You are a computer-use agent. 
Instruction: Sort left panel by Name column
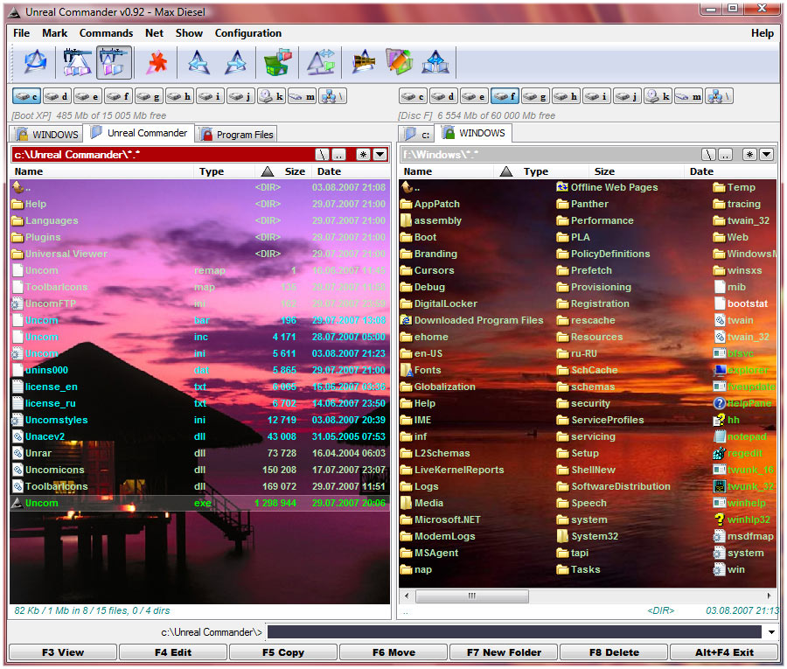(x=101, y=171)
